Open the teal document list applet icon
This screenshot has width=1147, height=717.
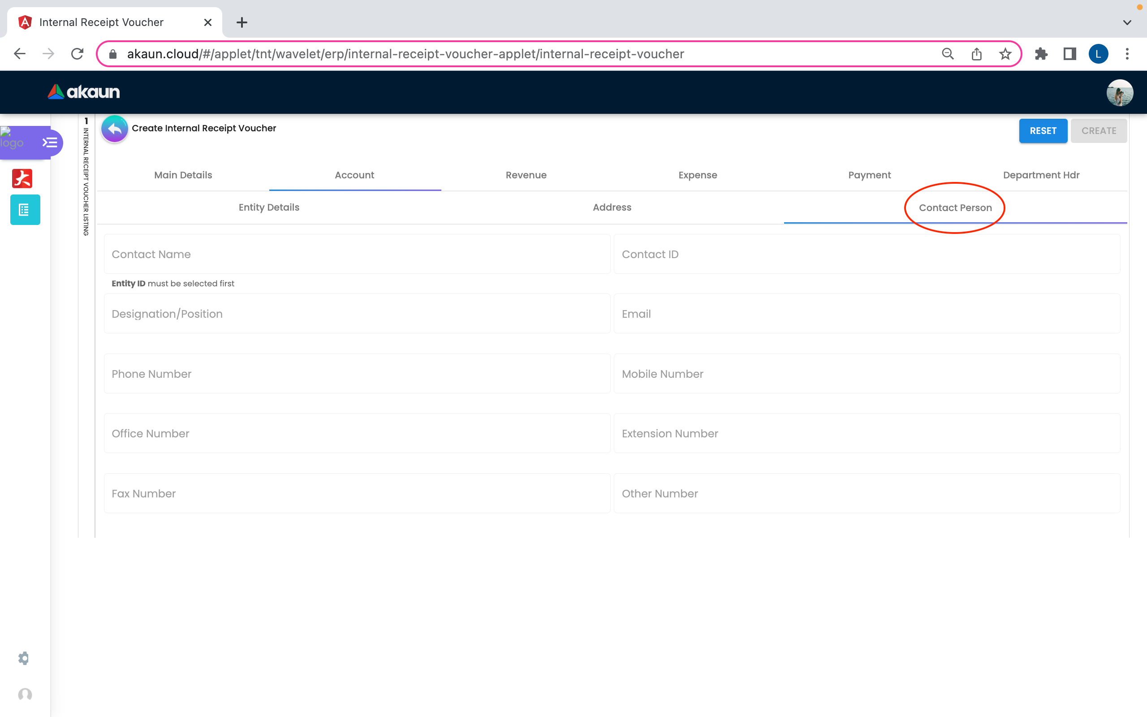click(x=25, y=210)
